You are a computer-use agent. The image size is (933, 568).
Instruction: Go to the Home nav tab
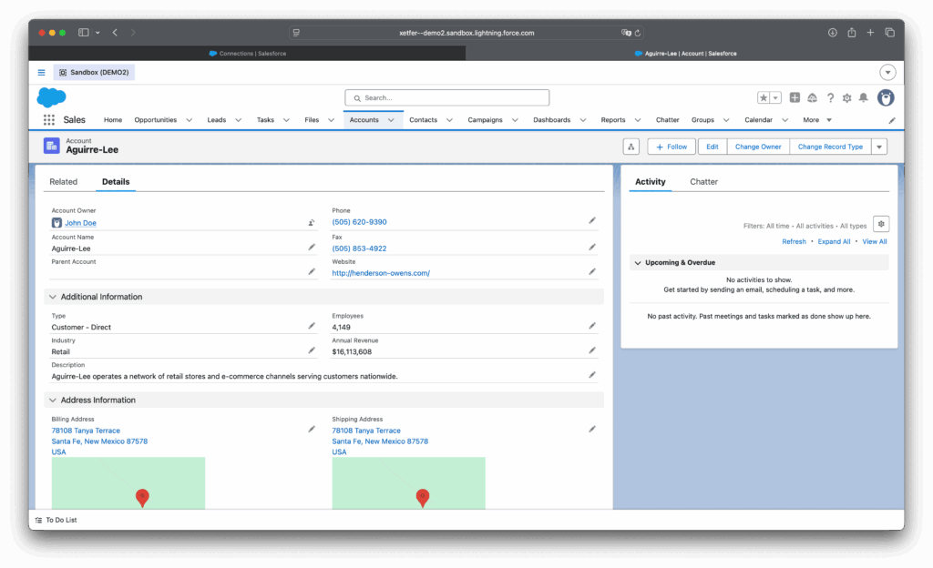pyautogui.click(x=112, y=120)
